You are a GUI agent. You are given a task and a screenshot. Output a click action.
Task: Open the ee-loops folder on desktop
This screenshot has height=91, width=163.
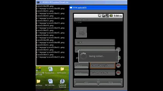click(39, 83)
